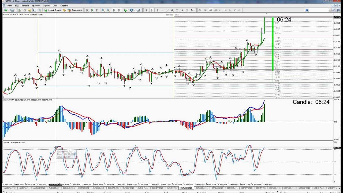Switch chart to line chart icon
The width and height of the screenshot is (343, 193).
click(x=97, y=10)
